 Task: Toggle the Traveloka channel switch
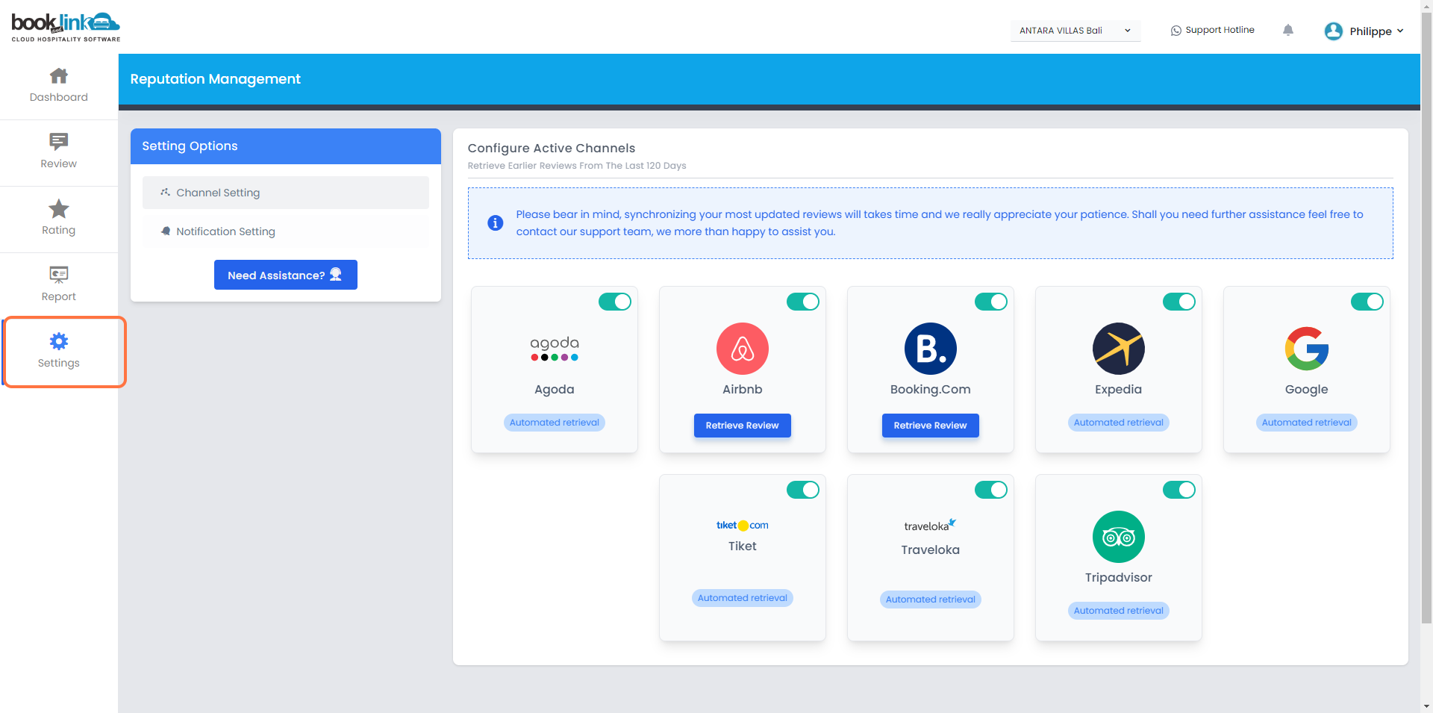pyautogui.click(x=991, y=490)
